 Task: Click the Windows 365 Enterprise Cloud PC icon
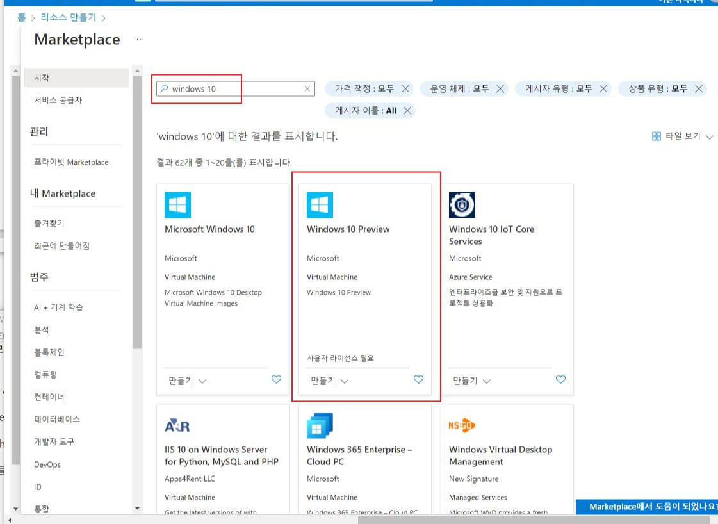pos(320,425)
